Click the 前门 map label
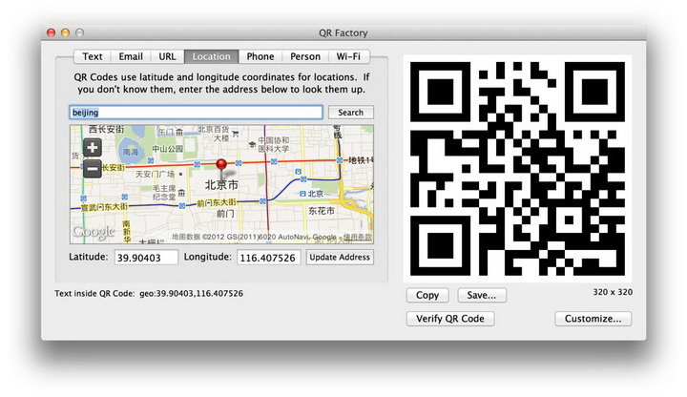 [x=225, y=214]
